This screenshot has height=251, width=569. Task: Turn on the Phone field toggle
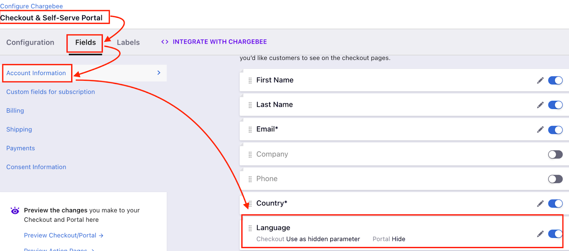point(555,179)
